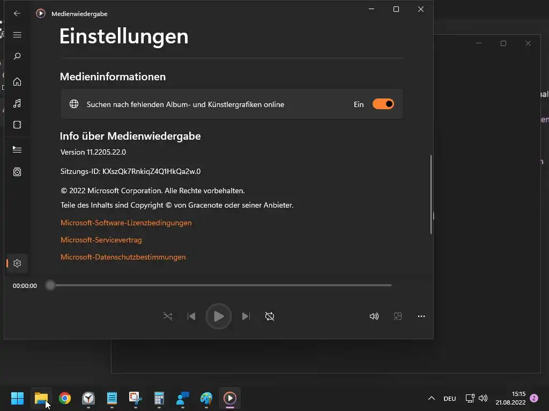The height and width of the screenshot is (411, 549).
Task: Maximize the background window
Action: coord(503,43)
